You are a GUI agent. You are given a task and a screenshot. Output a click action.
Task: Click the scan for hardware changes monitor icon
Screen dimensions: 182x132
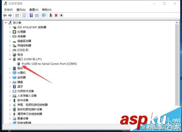(x=44, y=15)
